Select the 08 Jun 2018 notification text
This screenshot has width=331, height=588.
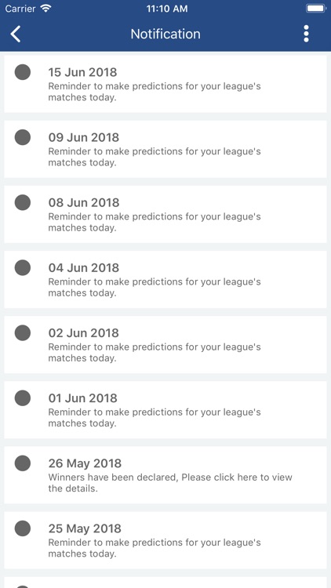tap(155, 223)
